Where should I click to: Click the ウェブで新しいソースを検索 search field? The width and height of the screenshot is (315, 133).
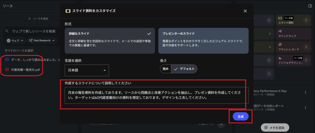34,31
